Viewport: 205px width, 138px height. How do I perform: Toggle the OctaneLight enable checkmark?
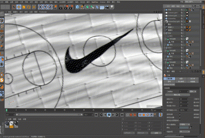184,16
